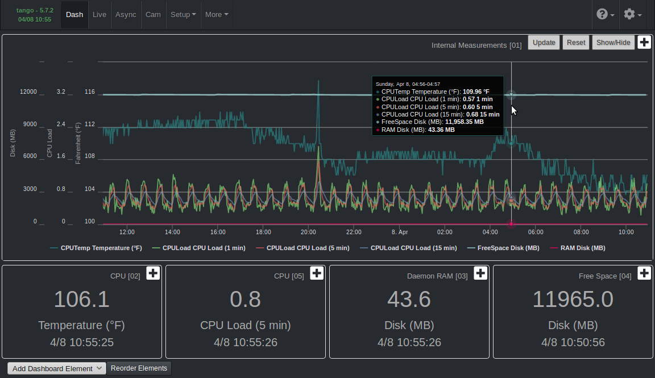Click the Reorder Elements button

[x=139, y=368]
